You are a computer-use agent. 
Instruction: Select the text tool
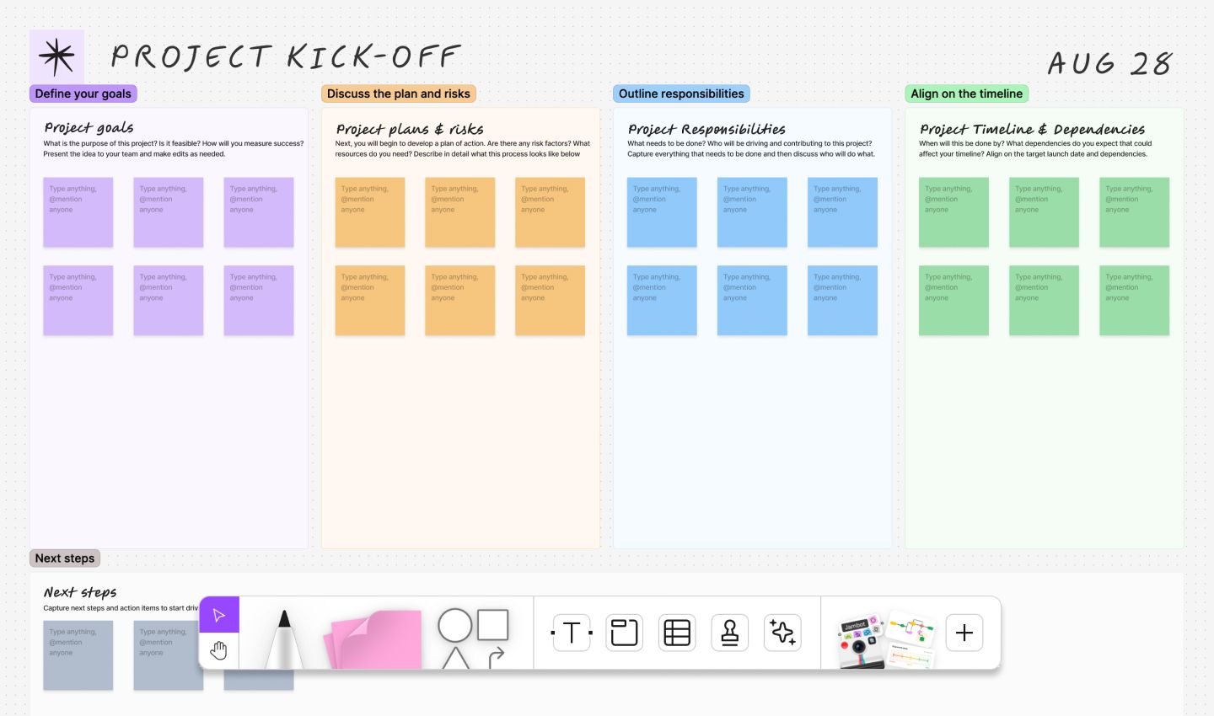tap(571, 632)
